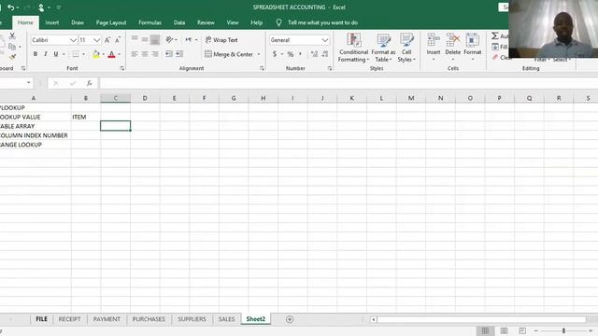Open the Page Layout ribbon tab
Image resolution: width=598 pixels, height=336 pixels.
coord(111,22)
